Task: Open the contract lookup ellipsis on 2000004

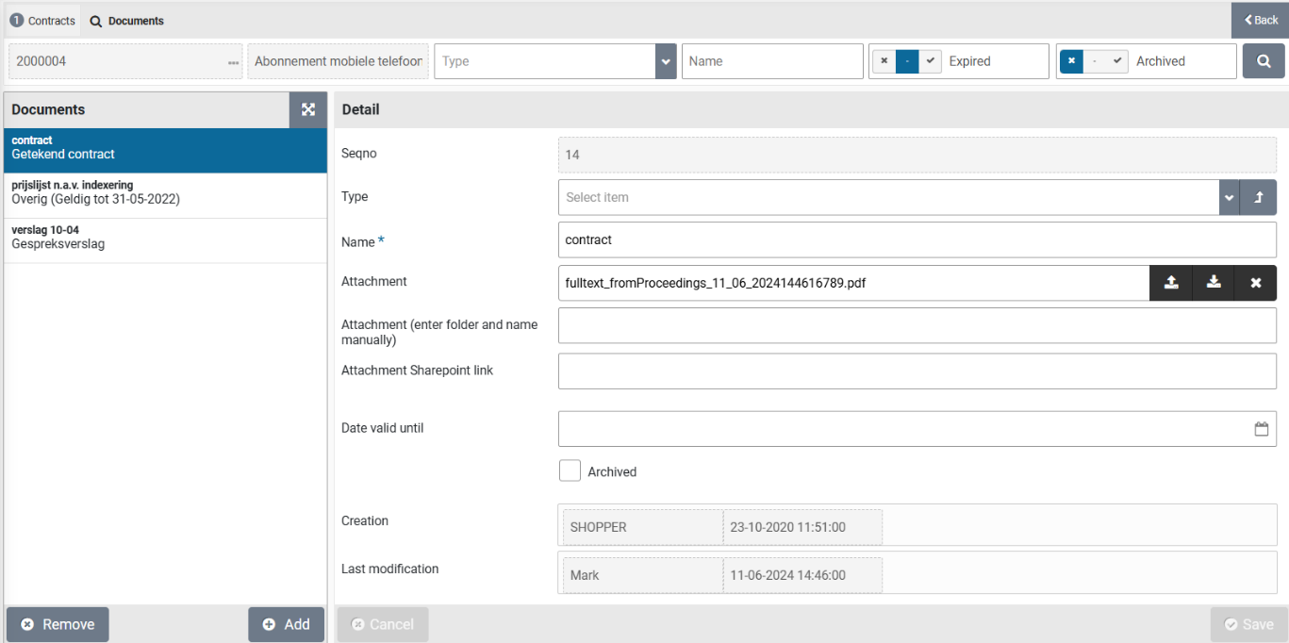Action: pos(233,62)
